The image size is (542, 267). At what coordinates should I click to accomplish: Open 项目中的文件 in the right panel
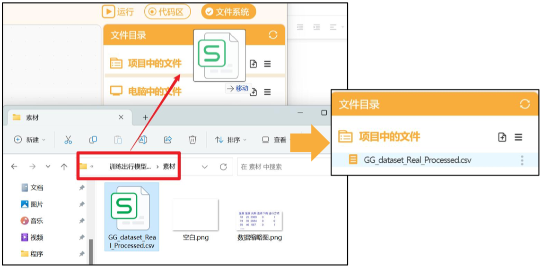379,137
